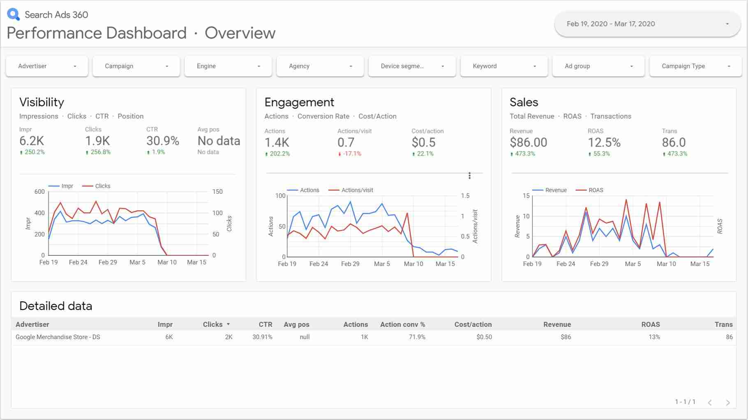
Task: Click the ROAS legend marker in Sales chart
Action: 581,190
